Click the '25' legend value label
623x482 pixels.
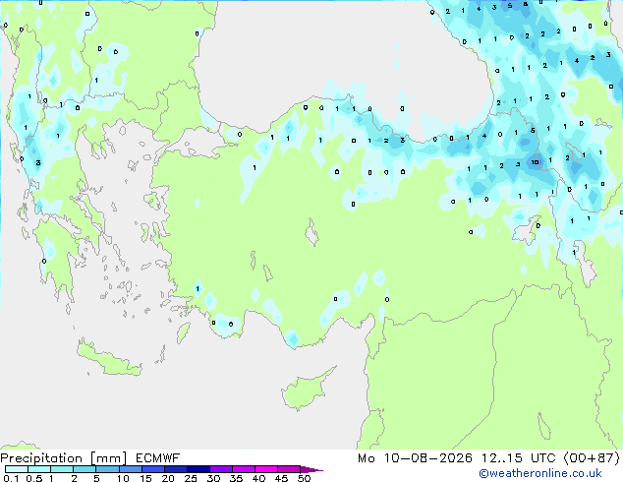coord(191,478)
